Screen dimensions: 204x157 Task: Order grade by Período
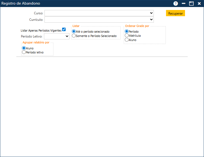(x=127, y=32)
